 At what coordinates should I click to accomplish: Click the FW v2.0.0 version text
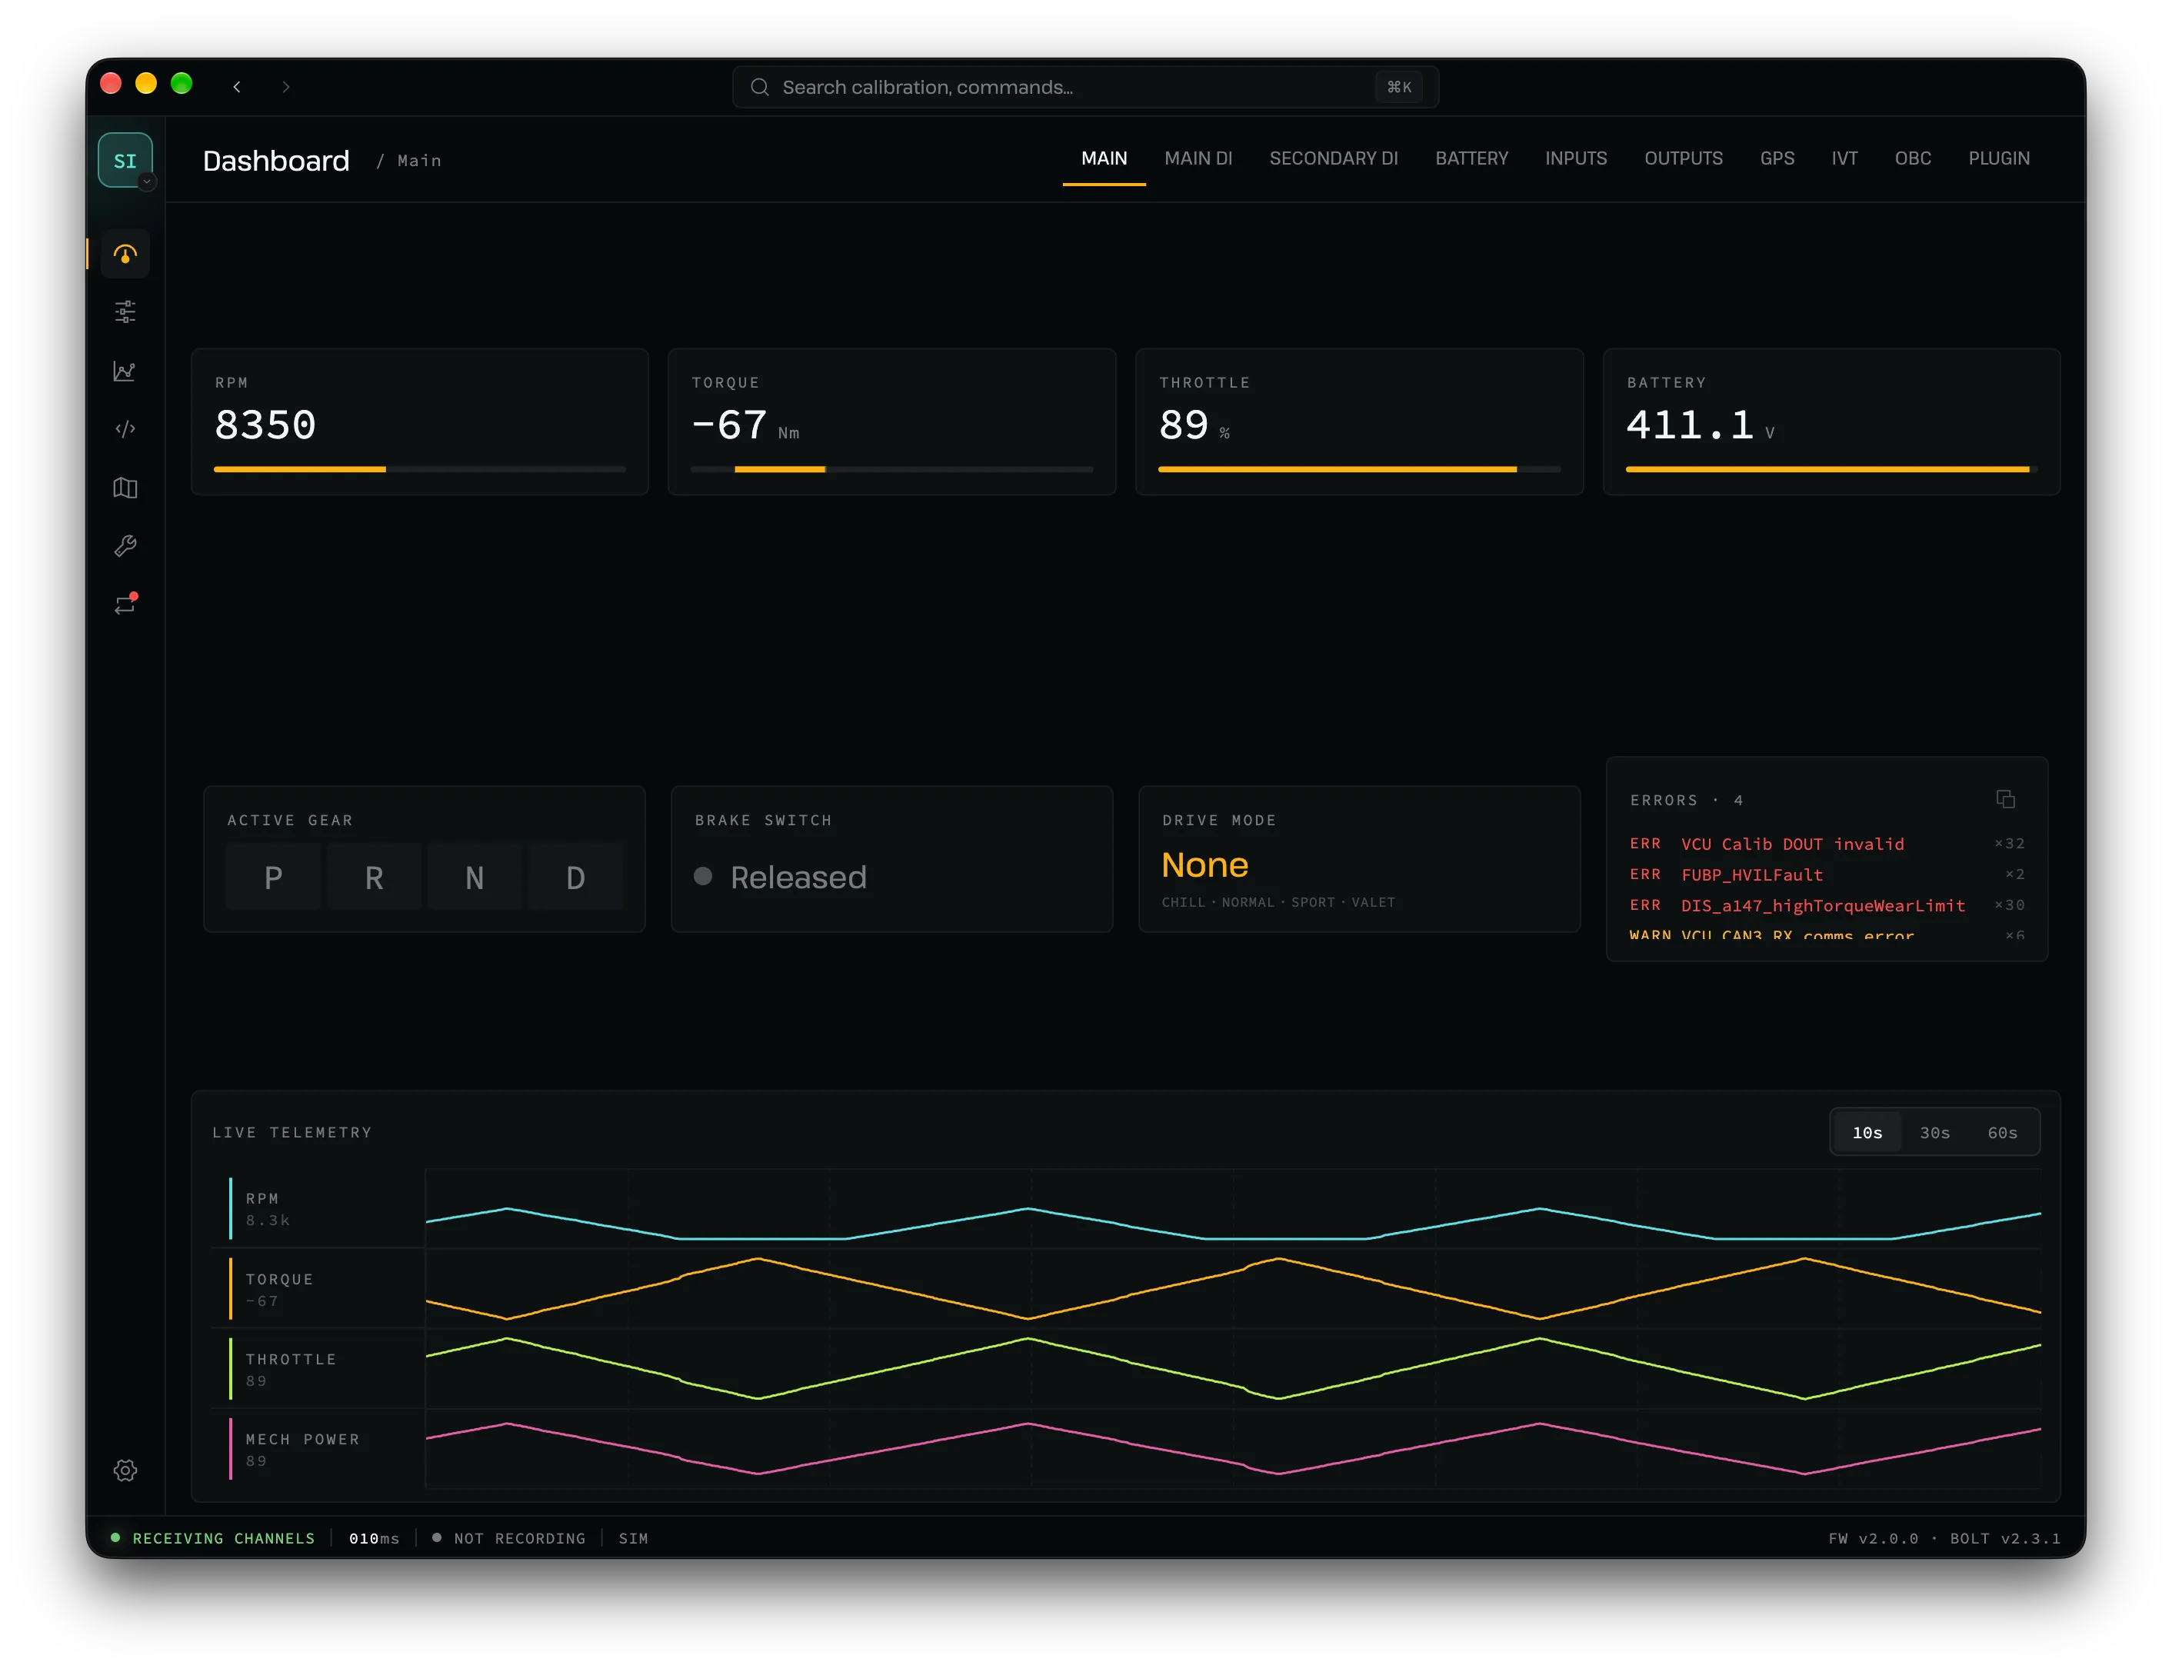(x=1874, y=1537)
